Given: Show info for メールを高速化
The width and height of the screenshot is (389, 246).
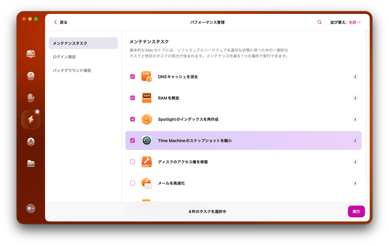Looking at the screenshot, I should (x=355, y=183).
